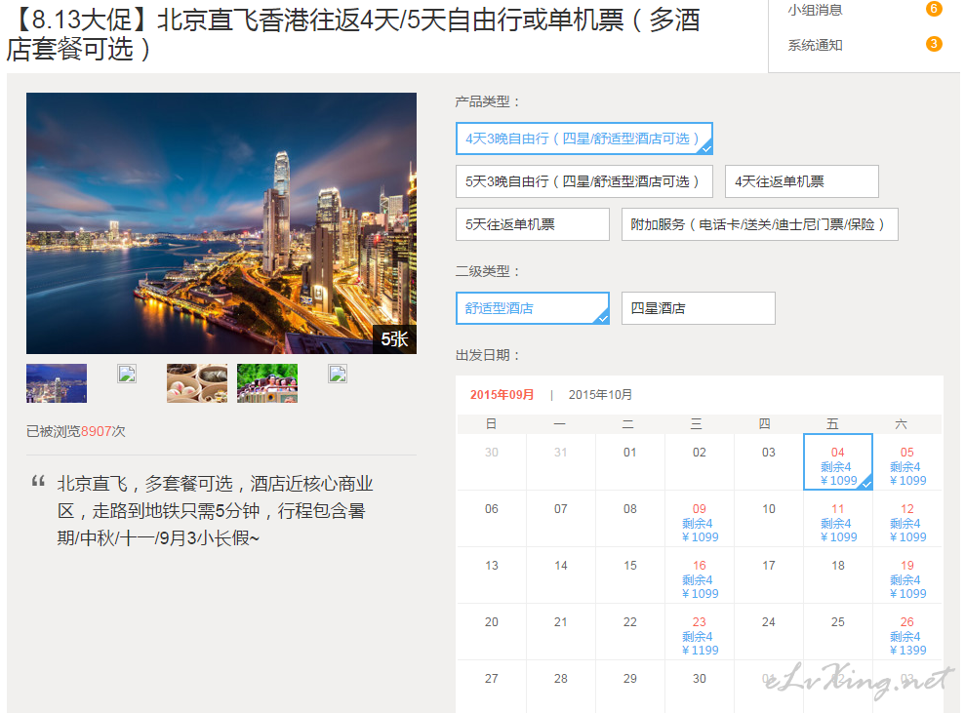Click calendar date 10 cell

pos(769,519)
